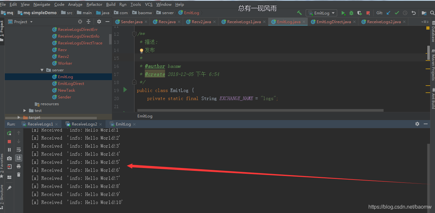Image resolution: width=435 pixels, height=213 pixels.
Task: Run with coverage icon in toolbar
Action: (360, 13)
